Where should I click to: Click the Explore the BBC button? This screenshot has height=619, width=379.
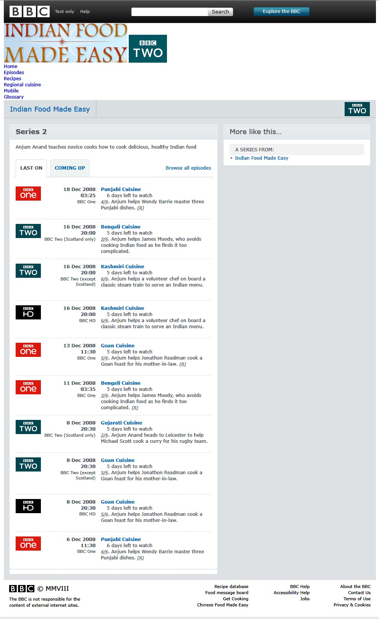tap(282, 11)
